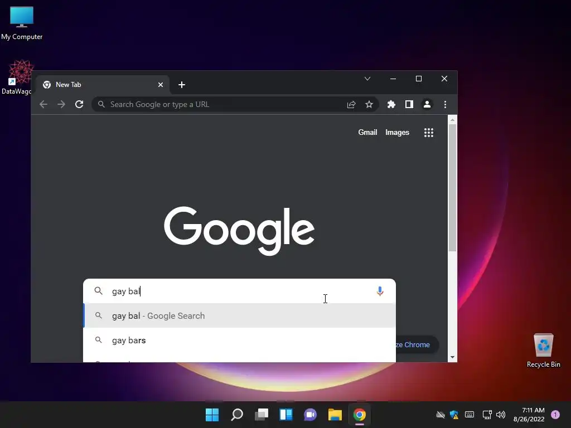Close the New Tab tab
The width and height of the screenshot is (571, 428).
(160, 85)
